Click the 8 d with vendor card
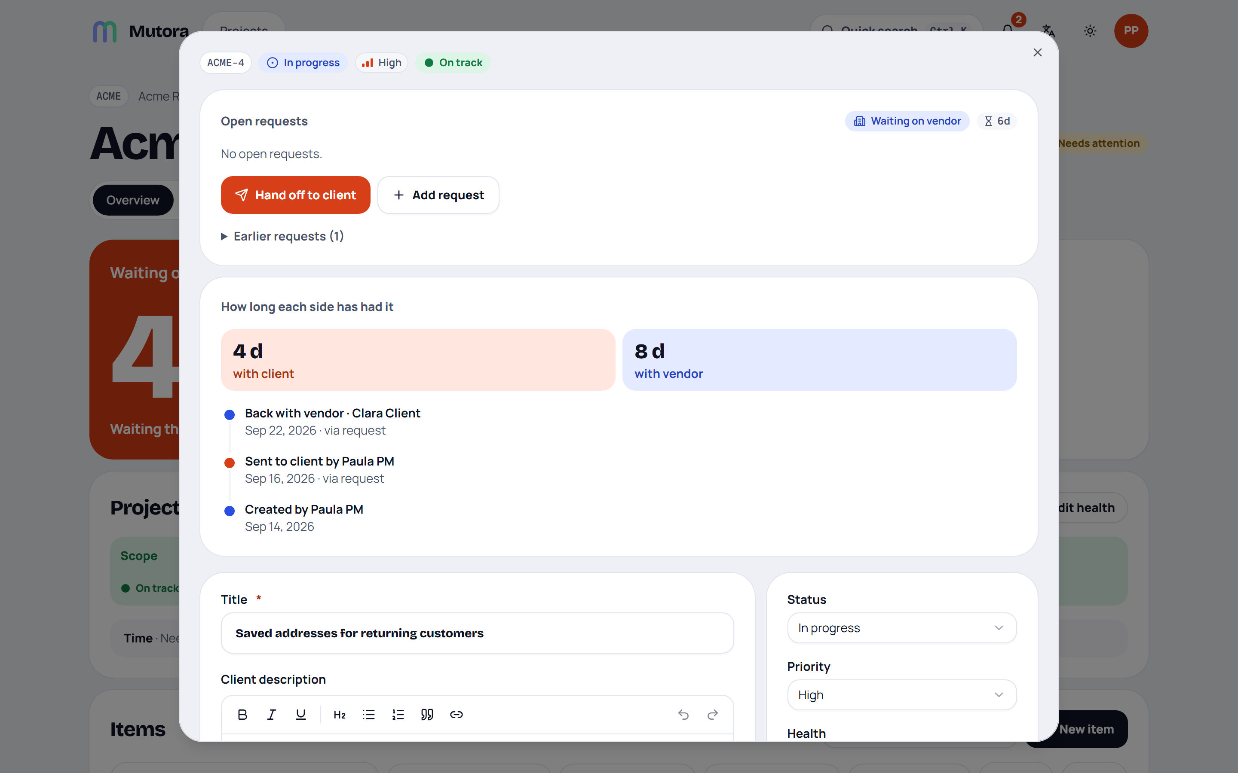 820,360
